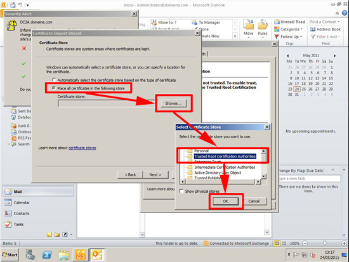Click the zoom slider handle
Image resolution: width=349 pixels, height=262 pixels.
pos(325,243)
